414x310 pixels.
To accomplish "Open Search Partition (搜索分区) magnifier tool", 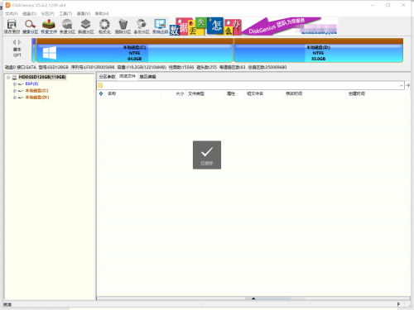I will tap(30, 26).
